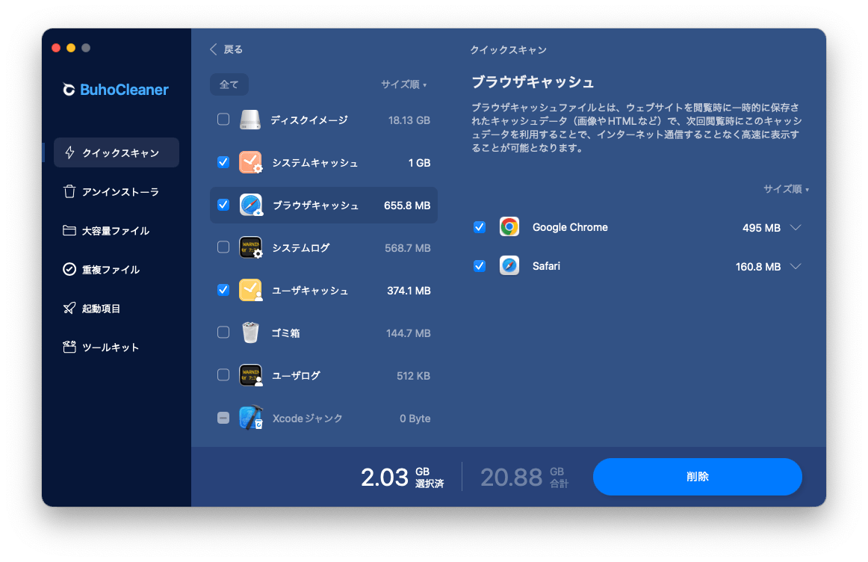Screen dimensions: 868x562
Task: Click the 全て select-all button
Action: tap(229, 84)
